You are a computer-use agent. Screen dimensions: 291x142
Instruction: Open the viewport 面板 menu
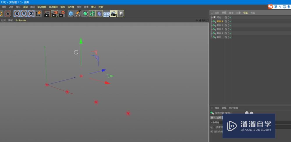click(10, 20)
